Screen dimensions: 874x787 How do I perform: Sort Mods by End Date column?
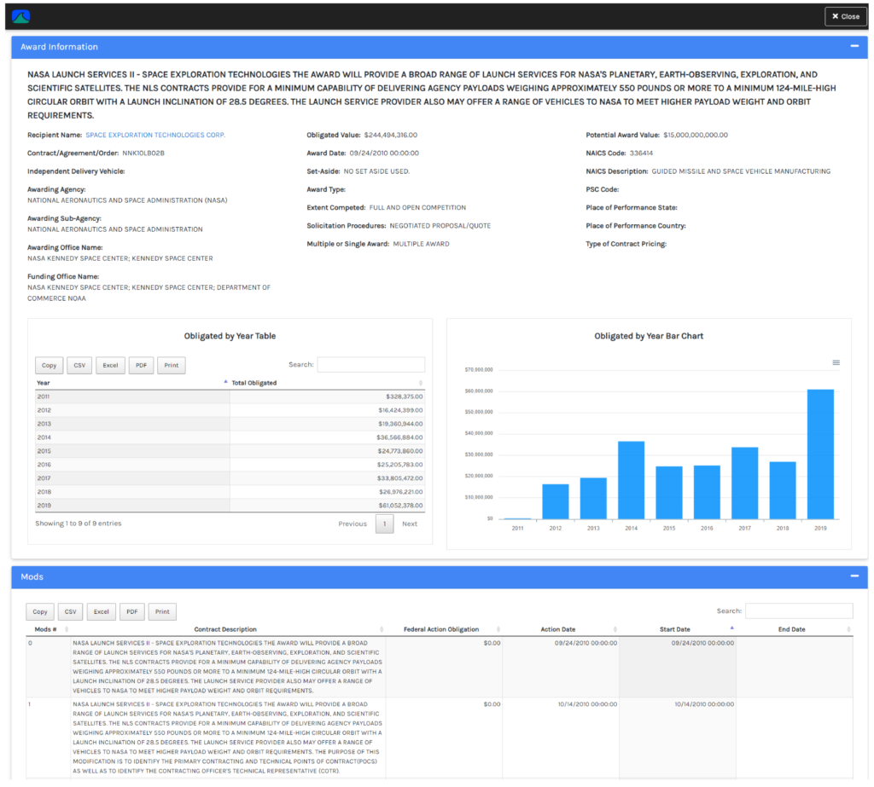(795, 629)
